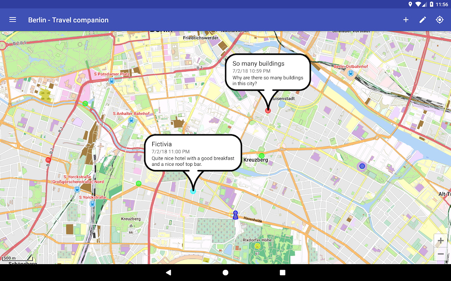Tap the Kreuzberg peak icon marked 66
Image resolution: width=451 pixels, height=281 pixels.
[131, 226]
